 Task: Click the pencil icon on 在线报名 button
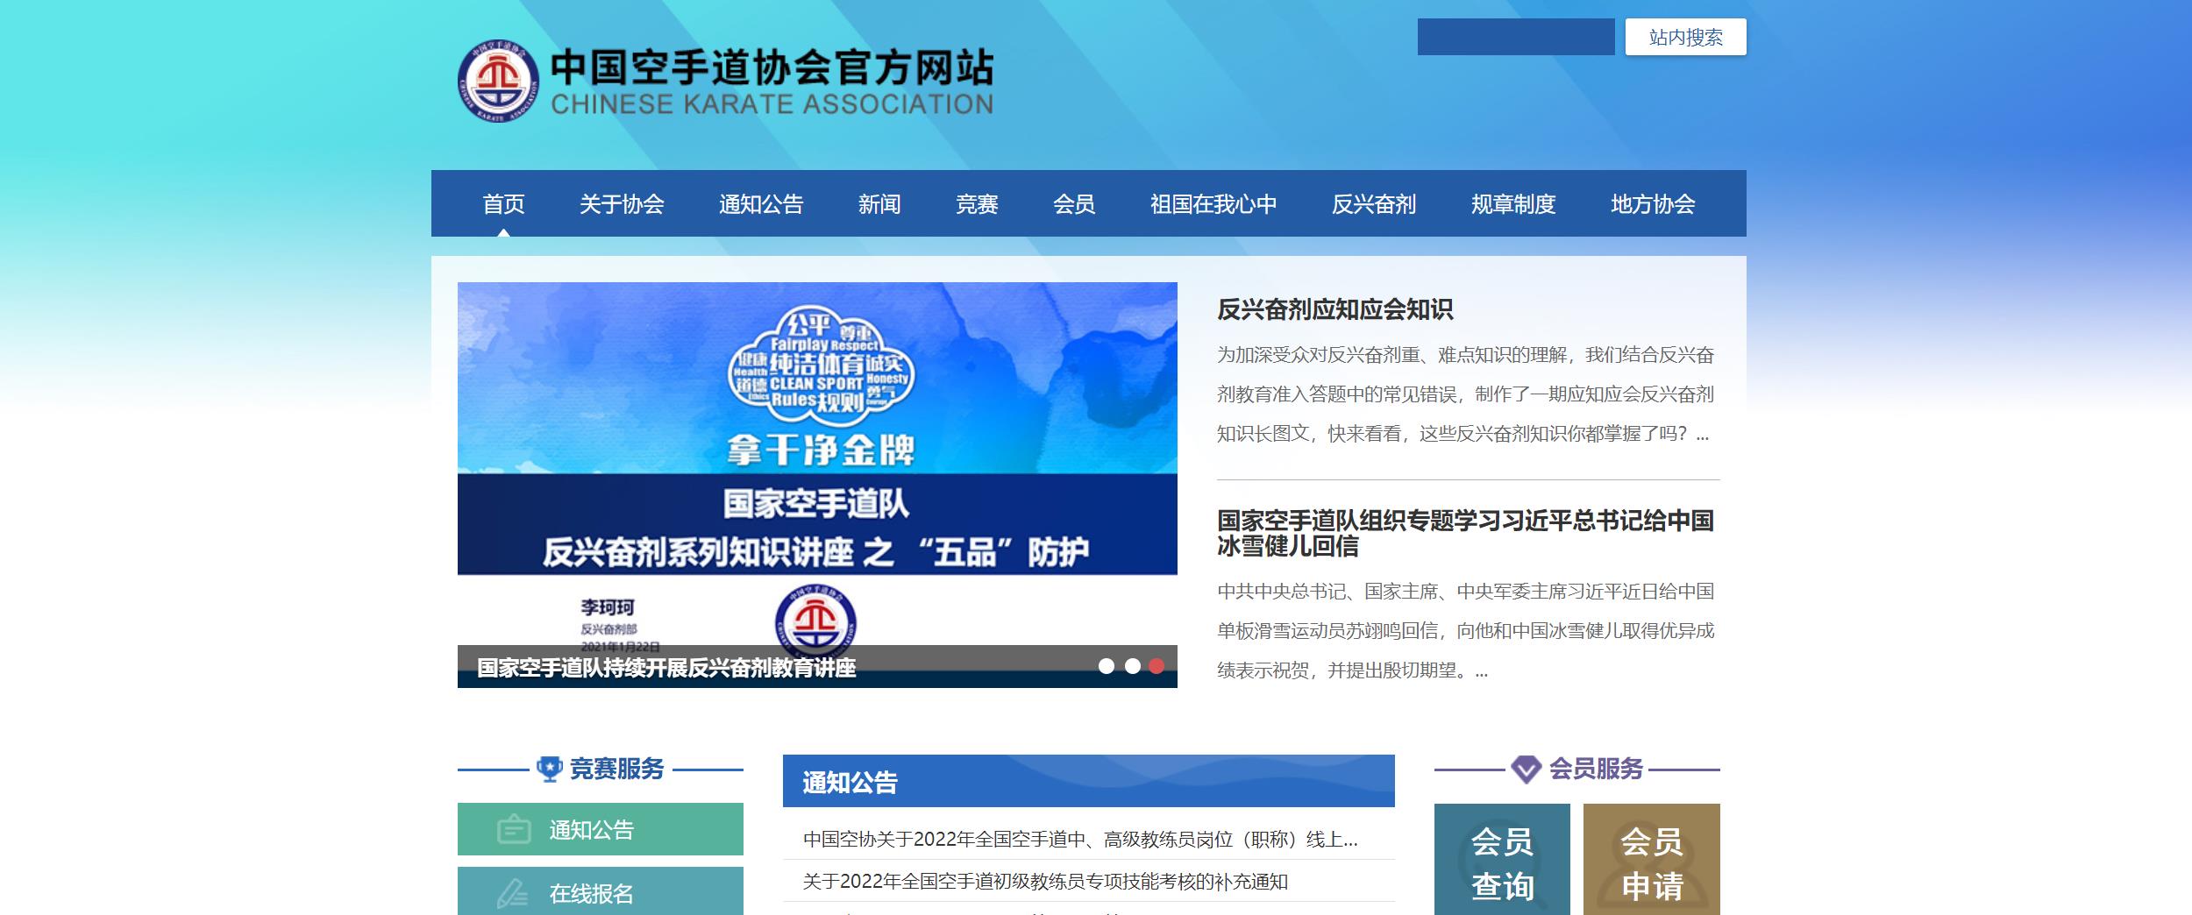click(x=513, y=893)
